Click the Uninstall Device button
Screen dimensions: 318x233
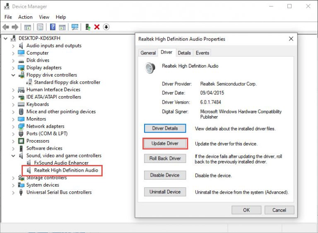tap(165, 192)
